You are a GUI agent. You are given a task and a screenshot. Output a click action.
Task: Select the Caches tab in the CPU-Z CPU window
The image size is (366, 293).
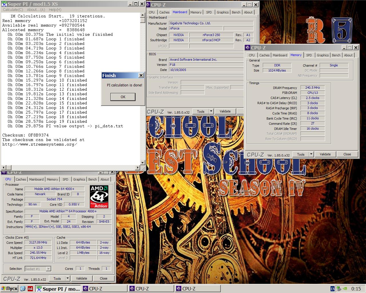21,179
